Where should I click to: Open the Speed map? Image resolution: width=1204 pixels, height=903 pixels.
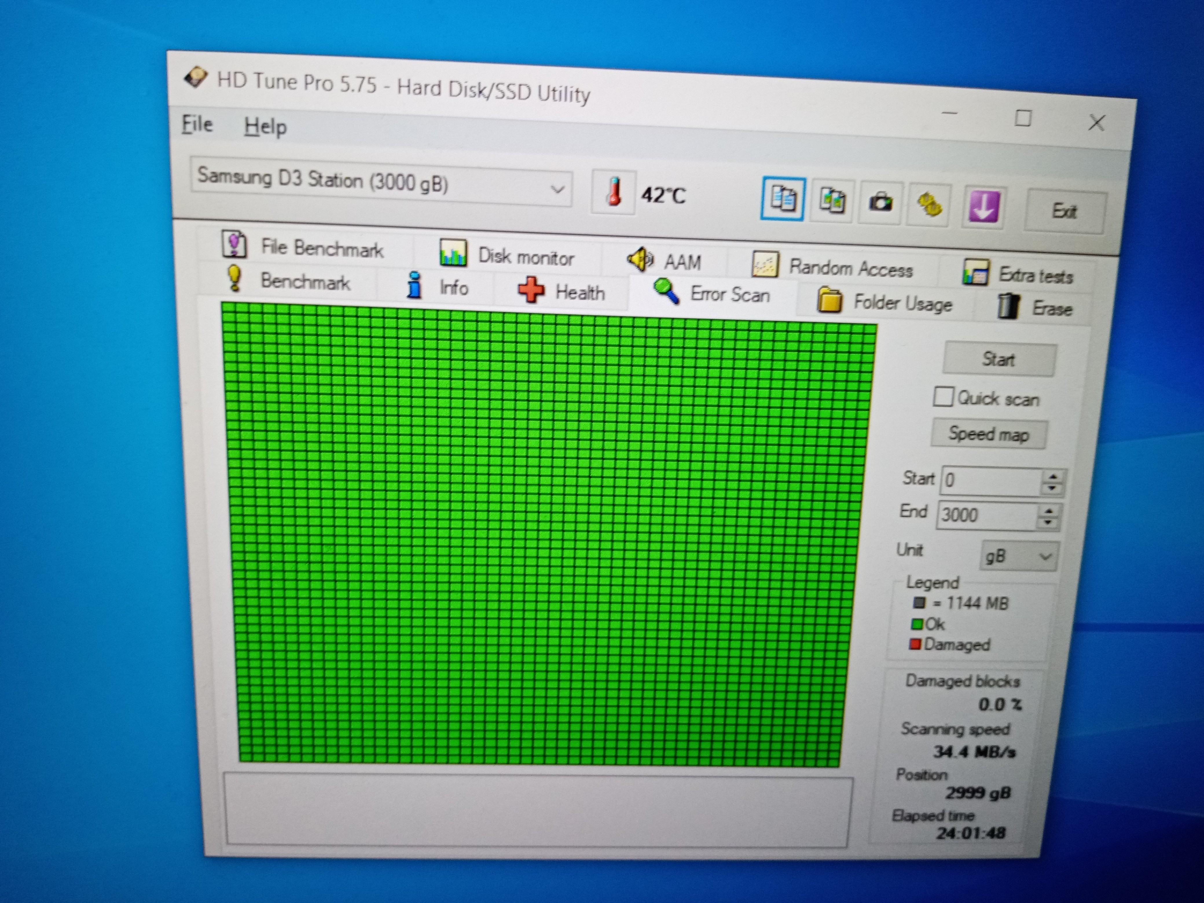coord(988,434)
